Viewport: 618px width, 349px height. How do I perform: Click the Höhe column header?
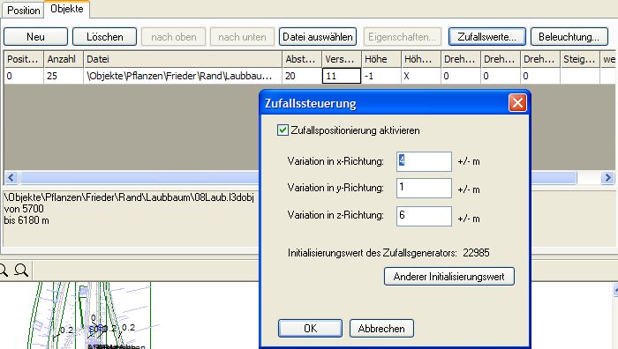coord(381,59)
